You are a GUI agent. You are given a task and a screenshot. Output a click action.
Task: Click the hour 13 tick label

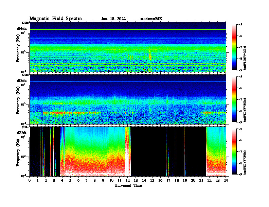[x=136, y=181]
